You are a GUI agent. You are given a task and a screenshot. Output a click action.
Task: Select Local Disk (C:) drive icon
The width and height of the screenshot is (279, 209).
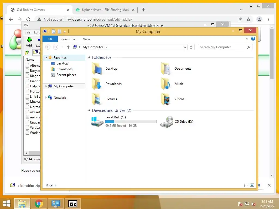click(97, 122)
